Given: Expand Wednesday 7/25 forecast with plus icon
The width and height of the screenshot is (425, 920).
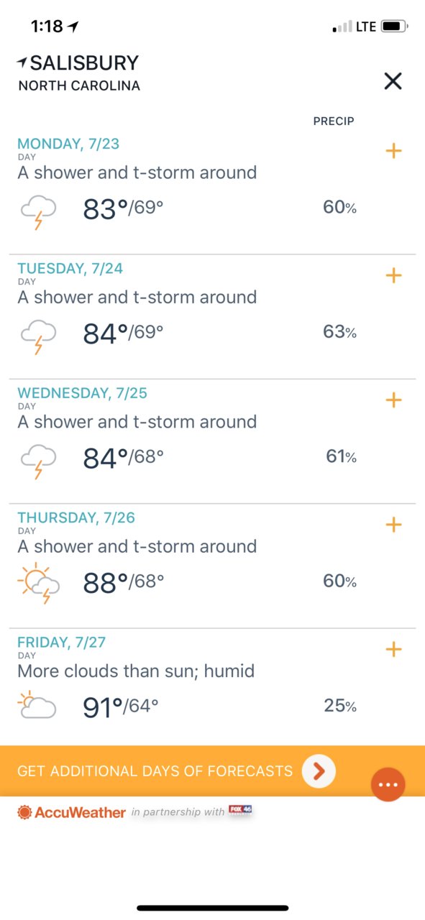Looking at the screenshot, I should (393, 400).
